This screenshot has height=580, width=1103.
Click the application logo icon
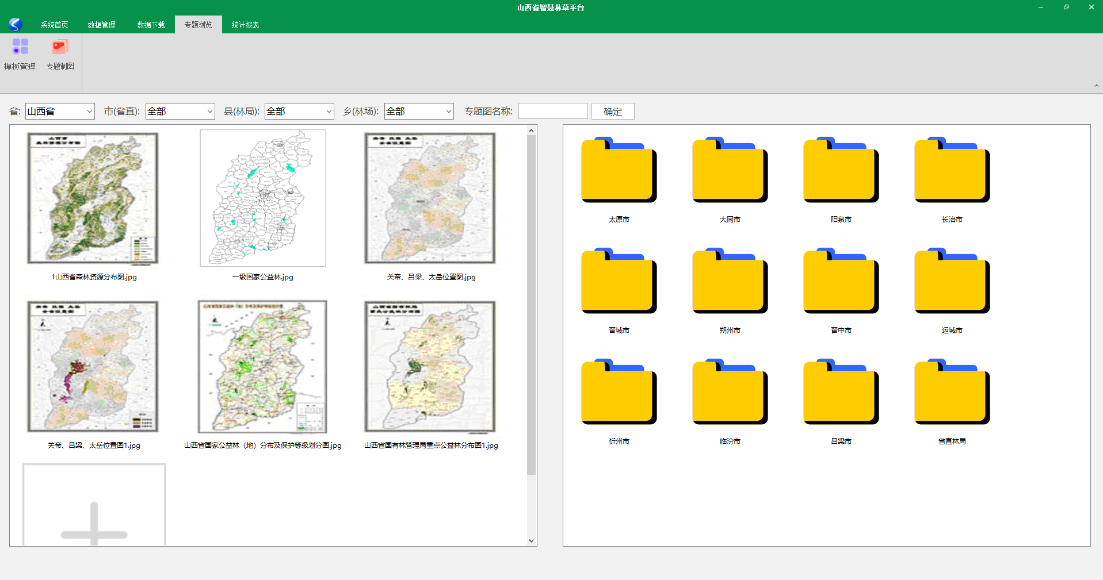[16, 24]
